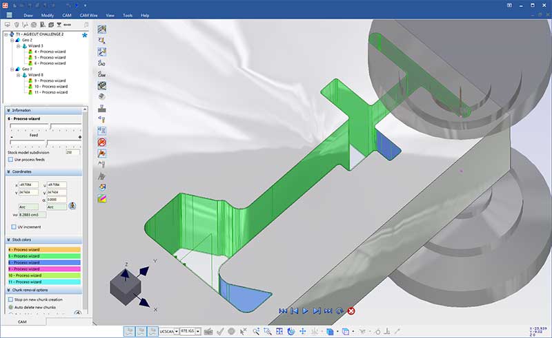
Task: Toggle Stop on new chunk creation
Action: coord(10,299)
